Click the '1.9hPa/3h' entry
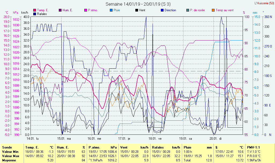Screen dimensions: 275x163 coord(254,160)
